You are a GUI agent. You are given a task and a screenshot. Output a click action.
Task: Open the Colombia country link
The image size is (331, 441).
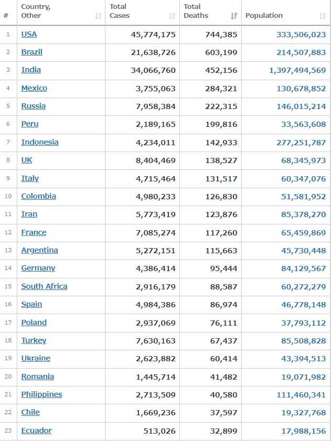[x=38, y=196]
